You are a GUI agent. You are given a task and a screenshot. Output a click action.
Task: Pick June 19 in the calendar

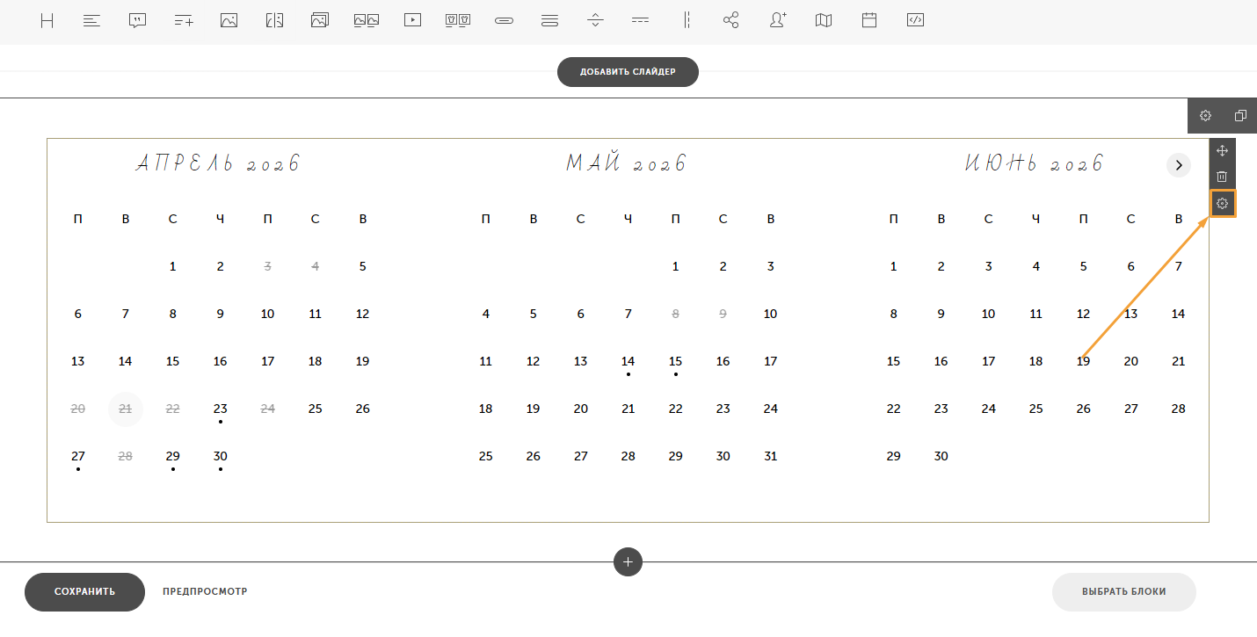pos(1083,361)
